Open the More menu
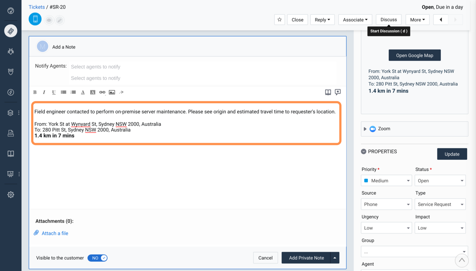476x271 pixels. coord(417,19)
